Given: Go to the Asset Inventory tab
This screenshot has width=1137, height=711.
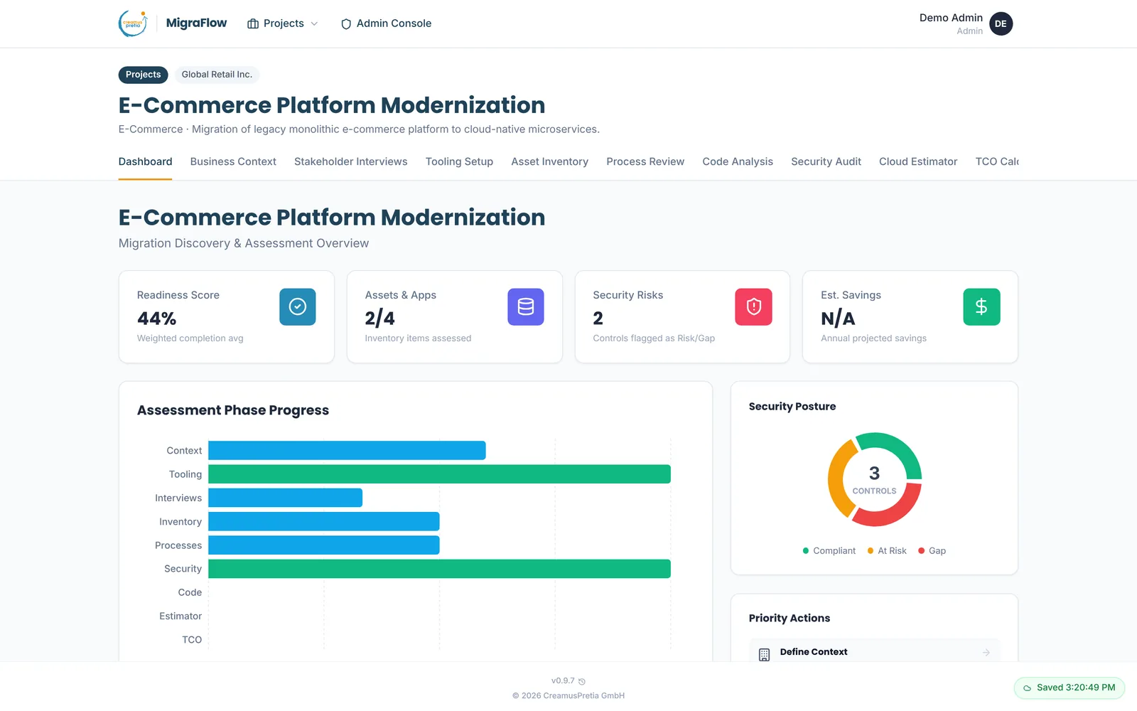Looking at the screenshot, I should point(550,161).
